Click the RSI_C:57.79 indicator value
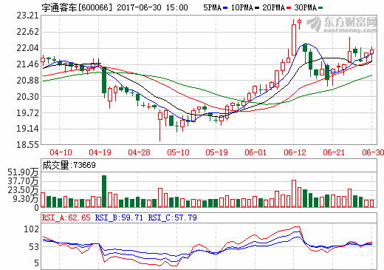The width and height of the screenshot is (384, 270). tap(173, 217)
